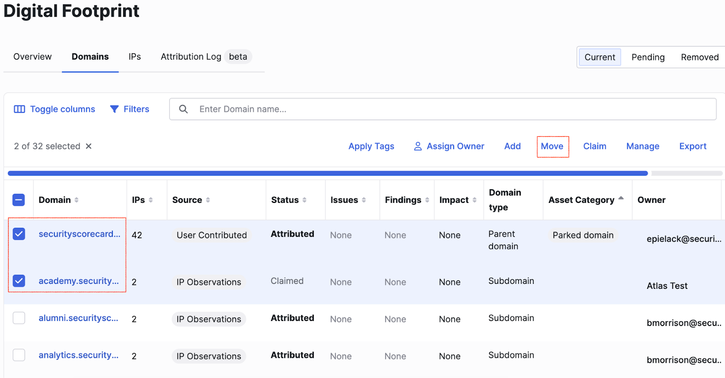
Task: Open the alumni.securitysc... domain link
Action: pos(78,318)
